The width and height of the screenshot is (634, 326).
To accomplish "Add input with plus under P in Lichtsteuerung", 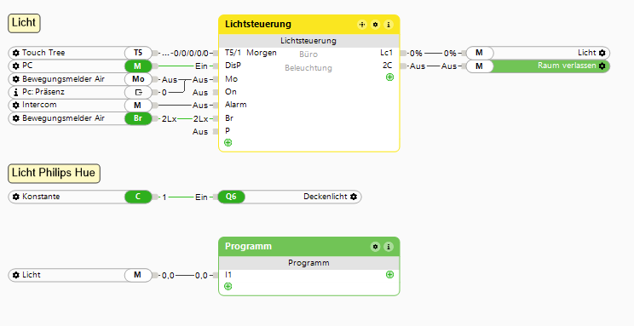I will point(228,143).
